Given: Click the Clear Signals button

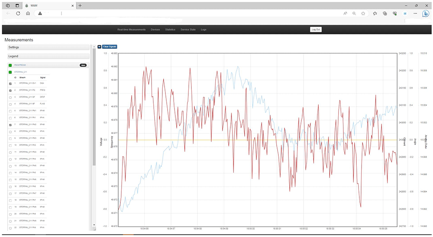Looking at the screenshot, I should point(110,47).
